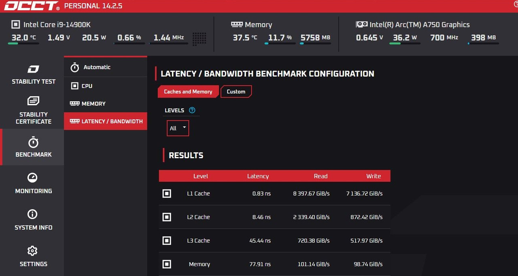Click the Automatic stopwatch icon
Screen dimensions: 518x276
(75, 67)
